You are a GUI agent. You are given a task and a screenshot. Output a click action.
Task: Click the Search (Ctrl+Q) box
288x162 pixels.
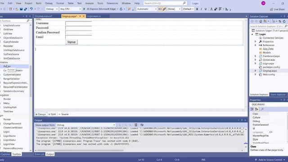(x=165, y=3)
